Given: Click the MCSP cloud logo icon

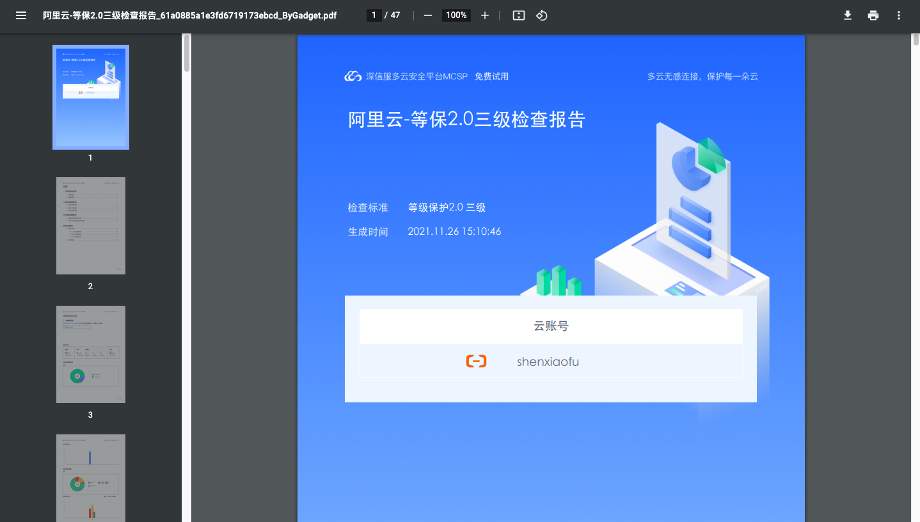Looking at the screenshot, I should [x=353, y=77].
